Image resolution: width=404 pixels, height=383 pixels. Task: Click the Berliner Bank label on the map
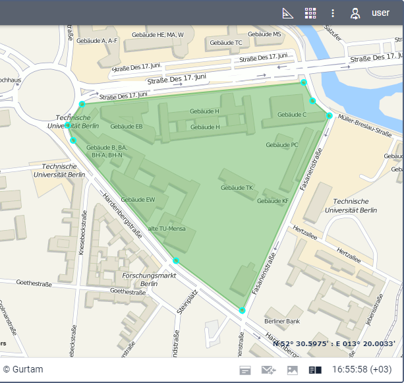click(x=282, y=321)
